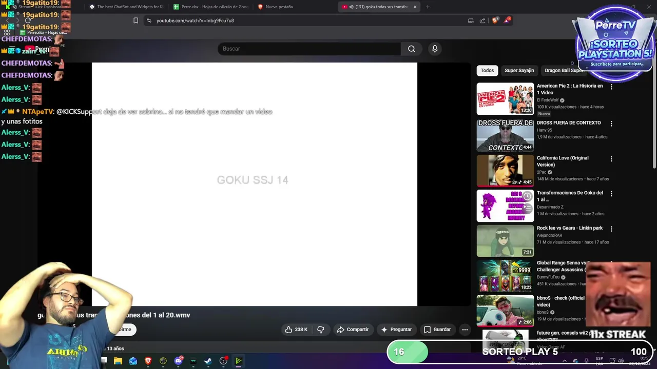Click into the Buscar search field
Viewport: 657px width, 369px height.
[310, 49]
